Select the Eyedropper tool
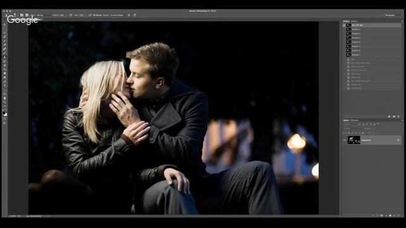This screenshot has width=406, height=228. tap(4, 45)
